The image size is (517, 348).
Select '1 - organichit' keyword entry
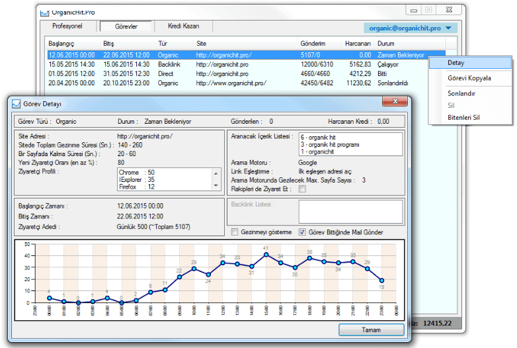click(317, 152)
